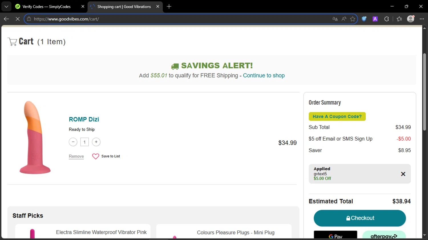Click the page vertical scrollbar thumb
This screenshot has width=428, height=240.
425,92
